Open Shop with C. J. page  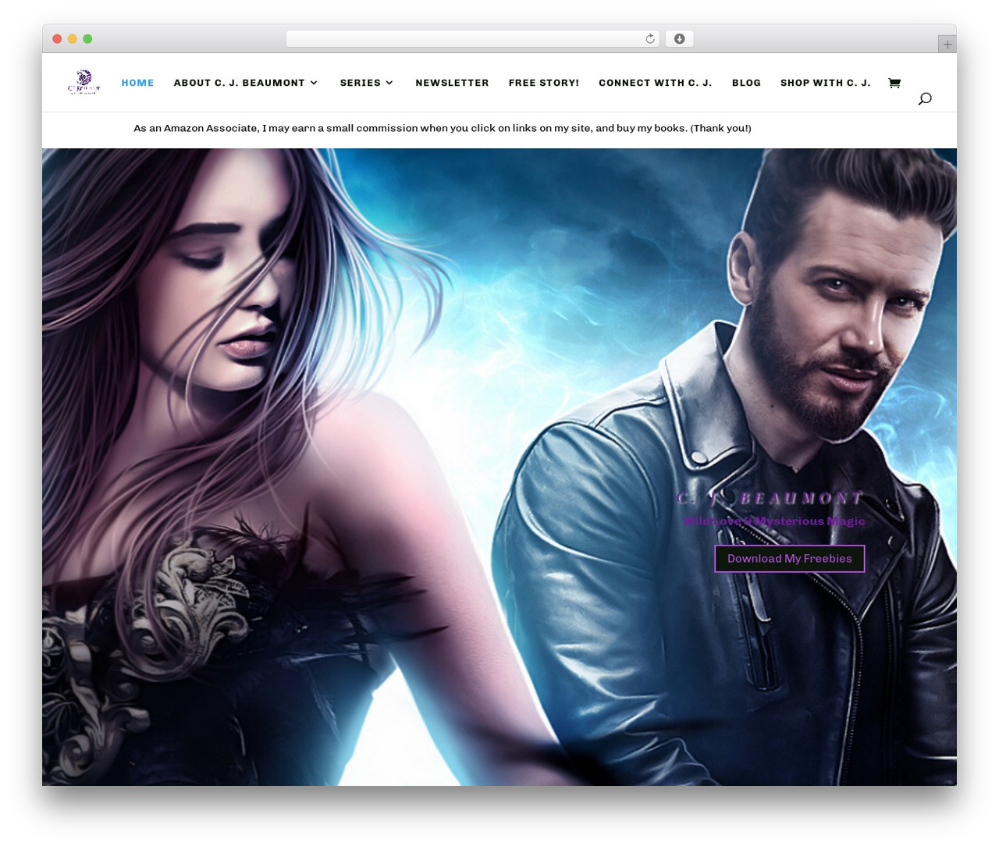826,83
